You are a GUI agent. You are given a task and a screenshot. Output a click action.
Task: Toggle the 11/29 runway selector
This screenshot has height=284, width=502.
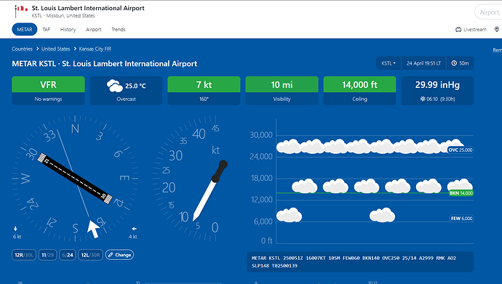tap(47, 255)
